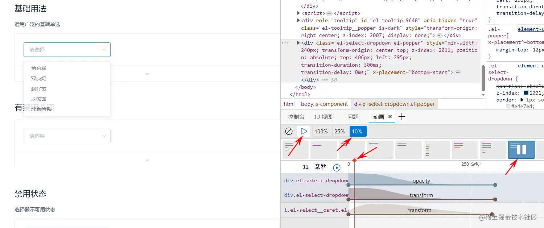Click the red diamond timeline scrubber

coord(354,160)
